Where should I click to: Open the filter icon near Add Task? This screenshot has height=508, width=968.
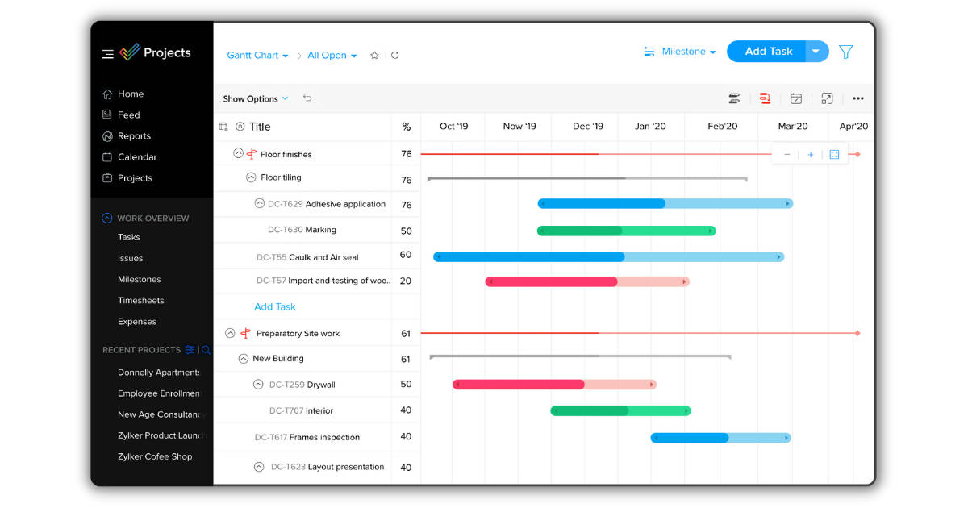coord(845,52)
